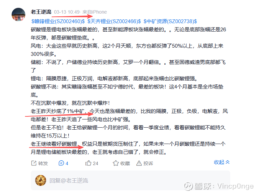
Task: Open the $中矿资源(SZ002738)$ stock link
Action: [170, 21]
